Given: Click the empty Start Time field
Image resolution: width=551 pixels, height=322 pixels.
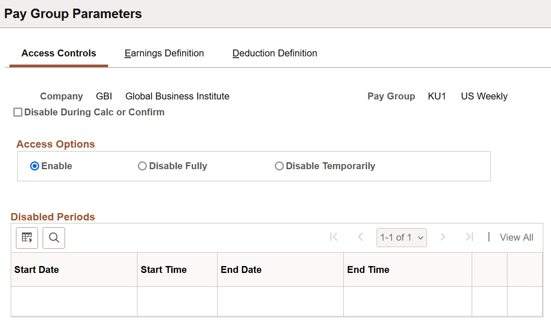Looking at the screenshot, I should (177, 301).
